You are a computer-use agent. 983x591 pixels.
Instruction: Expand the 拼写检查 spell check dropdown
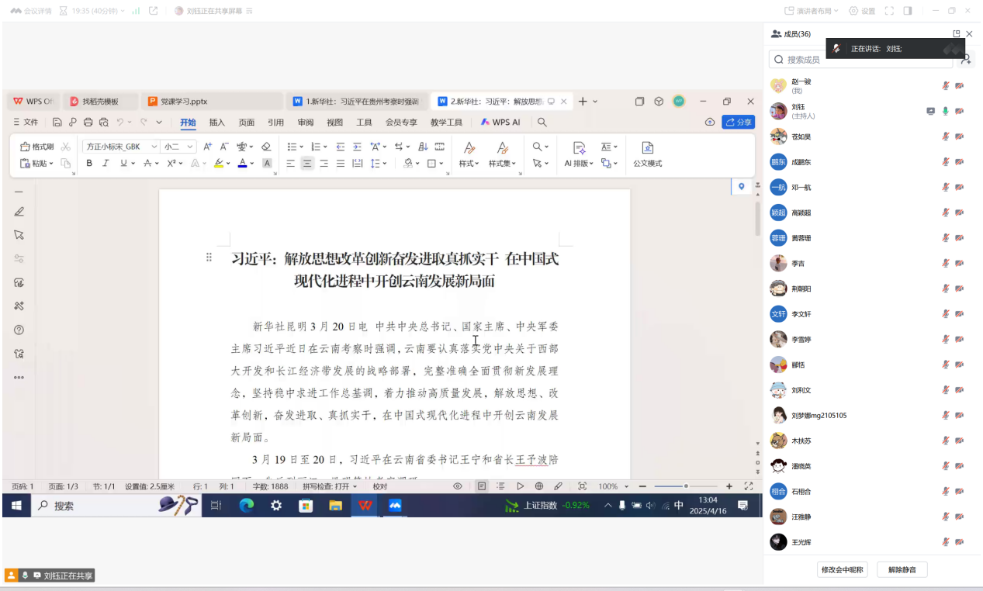click(x=330, y=486)
